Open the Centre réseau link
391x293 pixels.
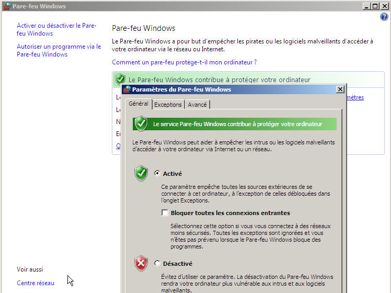click(36, 283)
